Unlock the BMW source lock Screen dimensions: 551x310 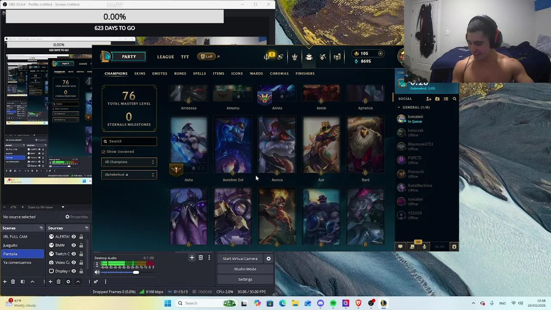[80, 245]
